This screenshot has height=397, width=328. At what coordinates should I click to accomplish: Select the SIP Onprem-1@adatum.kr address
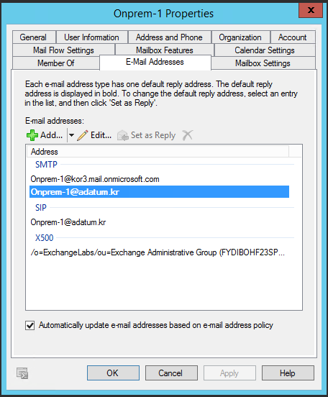159,222
